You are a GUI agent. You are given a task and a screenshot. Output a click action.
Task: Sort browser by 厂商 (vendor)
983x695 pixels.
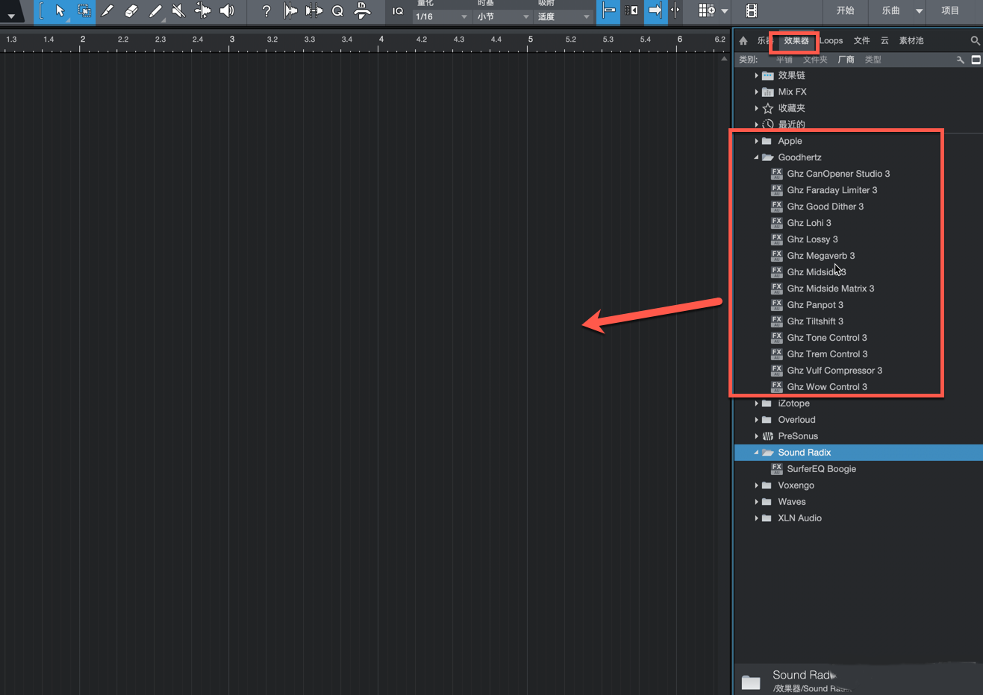pos(846,60)
